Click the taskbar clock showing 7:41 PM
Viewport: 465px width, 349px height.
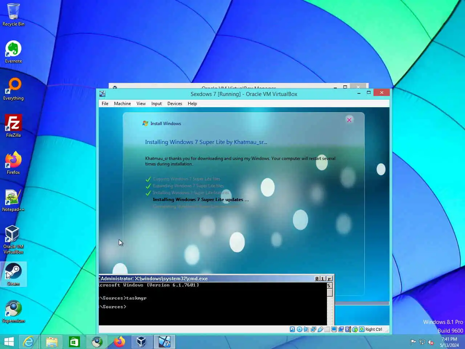point(449,342)
